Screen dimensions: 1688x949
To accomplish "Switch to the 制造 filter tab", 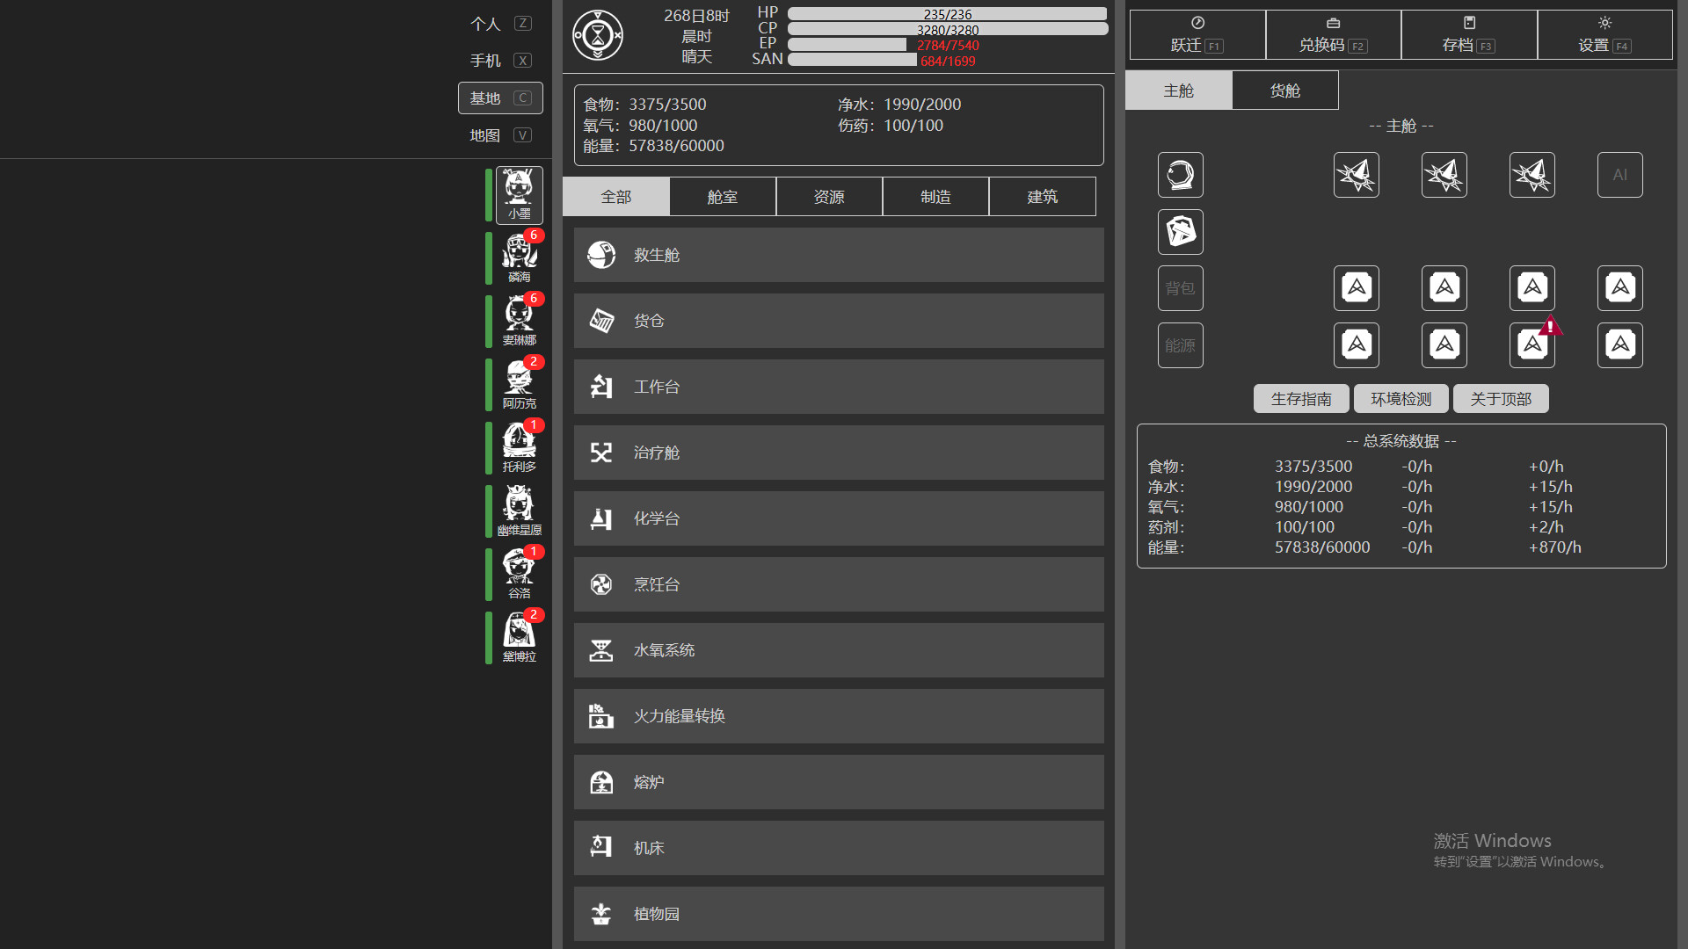I will click(935, 197).
